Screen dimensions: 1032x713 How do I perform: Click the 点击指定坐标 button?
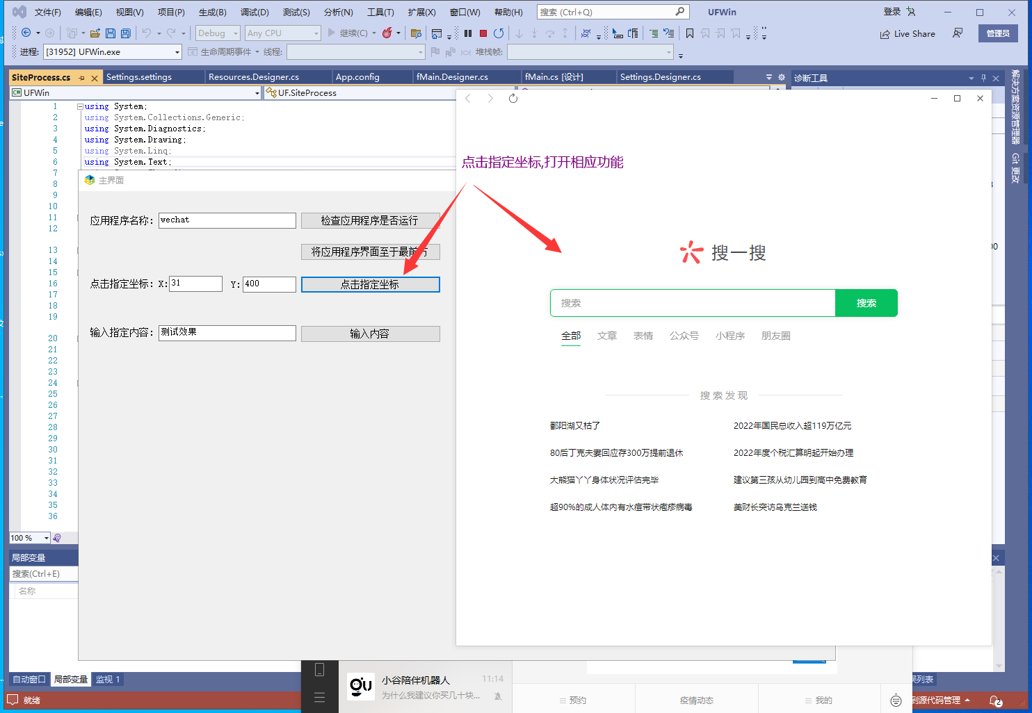pos(370,284)
